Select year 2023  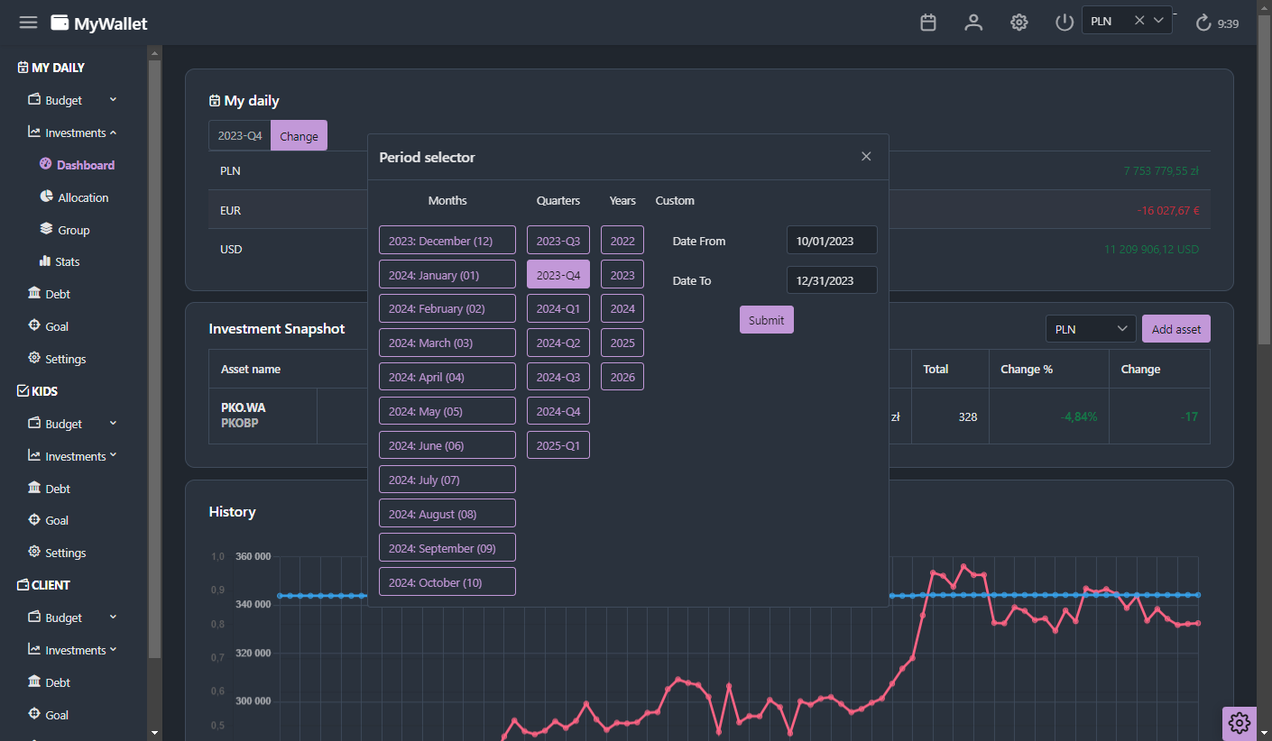point(622,275)
